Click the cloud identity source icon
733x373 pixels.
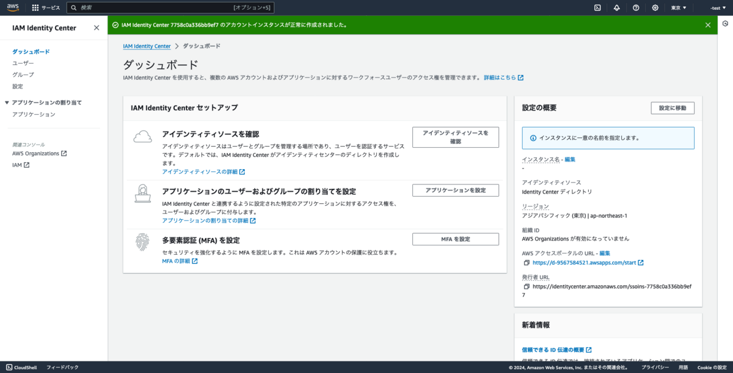142,137
